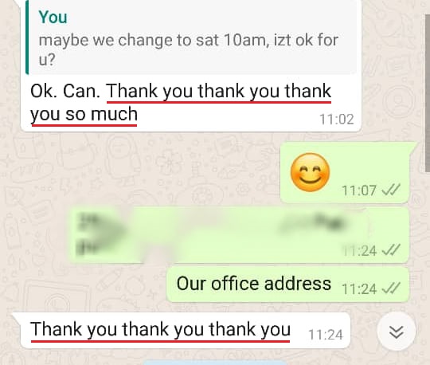Click the double ticks beside Our office address
The height and width of the screenshot is (365, 430).
click(391, 288)
